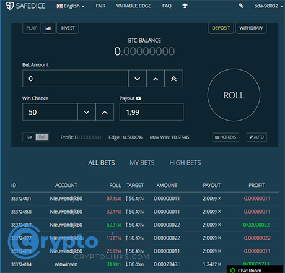Open the English language dropdown
This screenshot has height=273, width=285.
[x=71, y=6]
